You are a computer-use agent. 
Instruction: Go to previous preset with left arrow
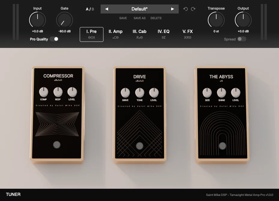pyautogui.click(x=107, y=9)
